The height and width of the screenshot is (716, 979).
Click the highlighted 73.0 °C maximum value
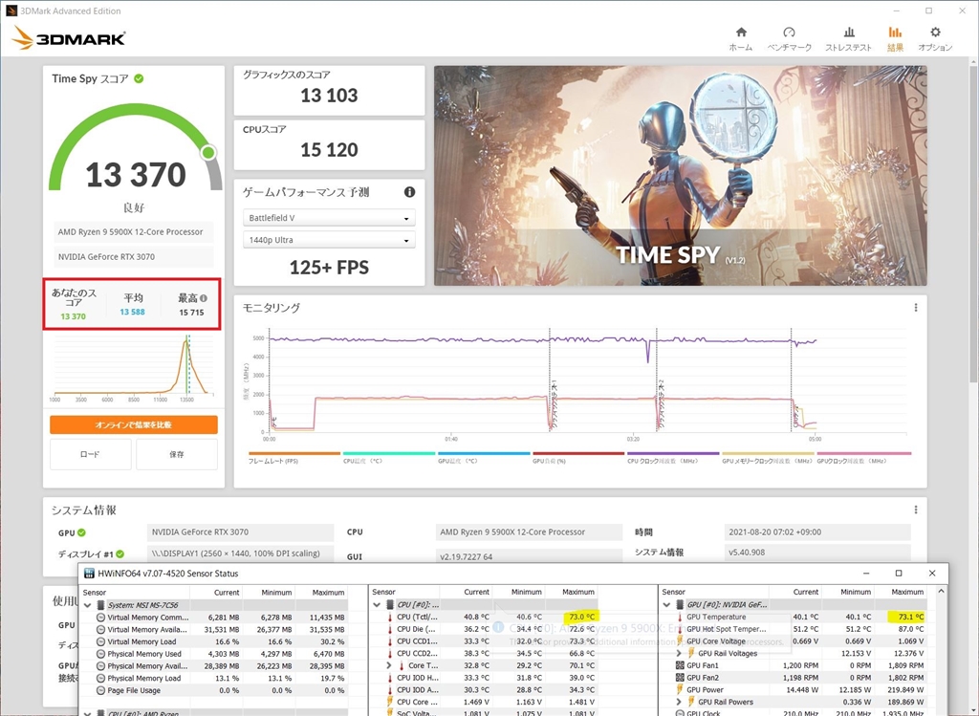tap(581, 617)
